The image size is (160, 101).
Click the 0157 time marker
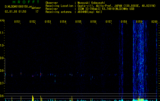coord(109,22)
